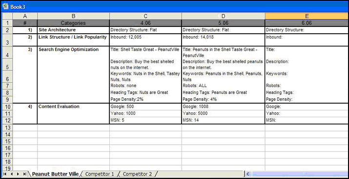Click the next sheet navigation arrow
Image resolution: width=349 pixels, height=179 pixels.
coord(18,174)
